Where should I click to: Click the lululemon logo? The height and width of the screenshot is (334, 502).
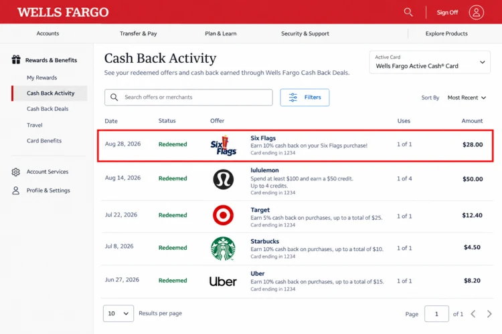coord(223,179)
